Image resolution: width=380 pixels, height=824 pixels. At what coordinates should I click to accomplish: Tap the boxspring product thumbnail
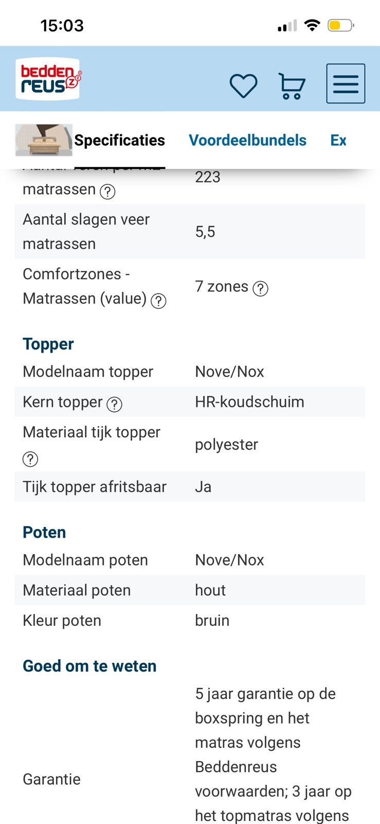(44, 140)
